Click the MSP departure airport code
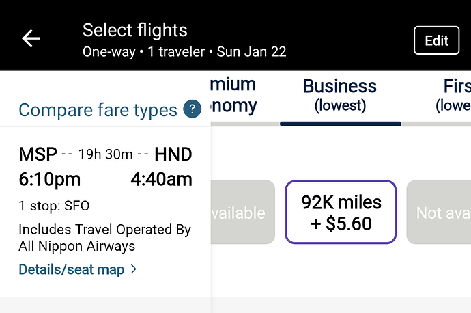The image size is (471, 313). click(38, 154)
